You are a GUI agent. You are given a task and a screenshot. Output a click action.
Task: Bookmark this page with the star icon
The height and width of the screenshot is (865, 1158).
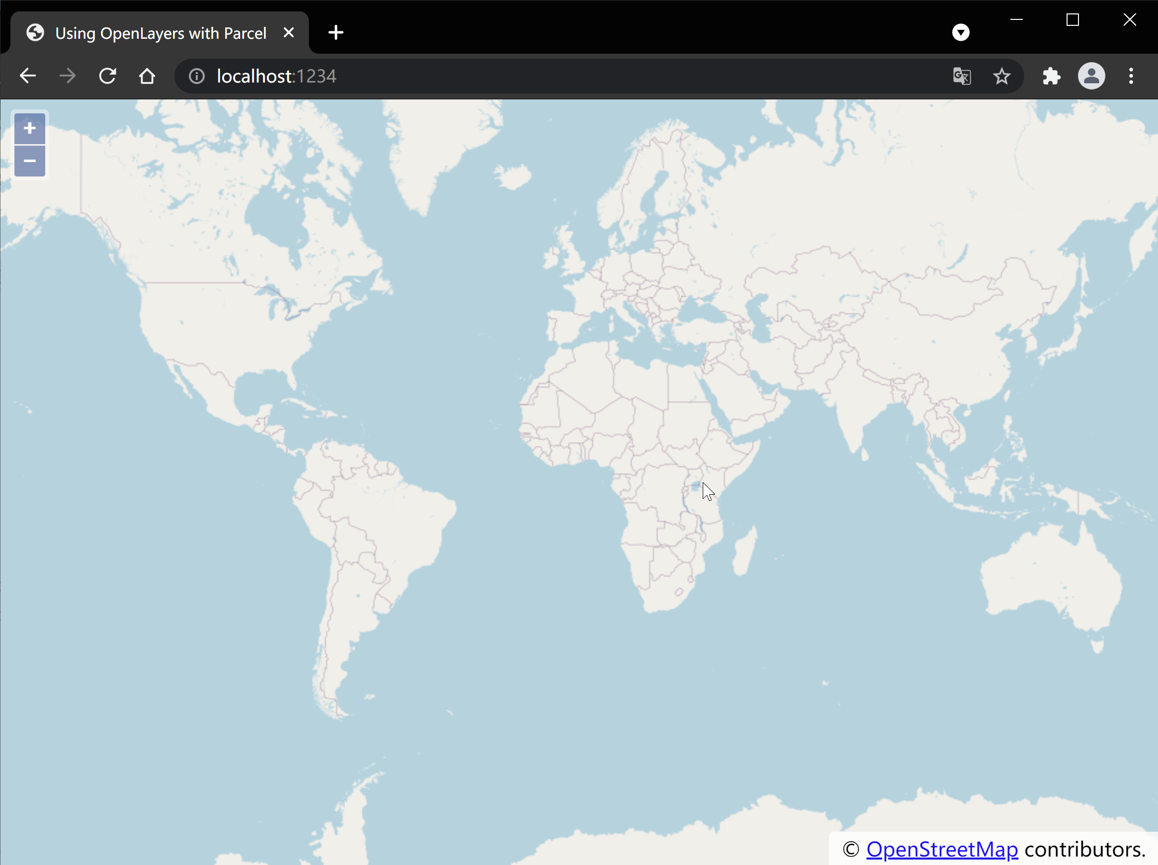pyautogui.click(x=1001, y=77)
